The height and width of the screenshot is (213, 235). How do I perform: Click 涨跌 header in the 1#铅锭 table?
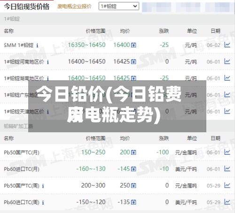tap(164, 31)
